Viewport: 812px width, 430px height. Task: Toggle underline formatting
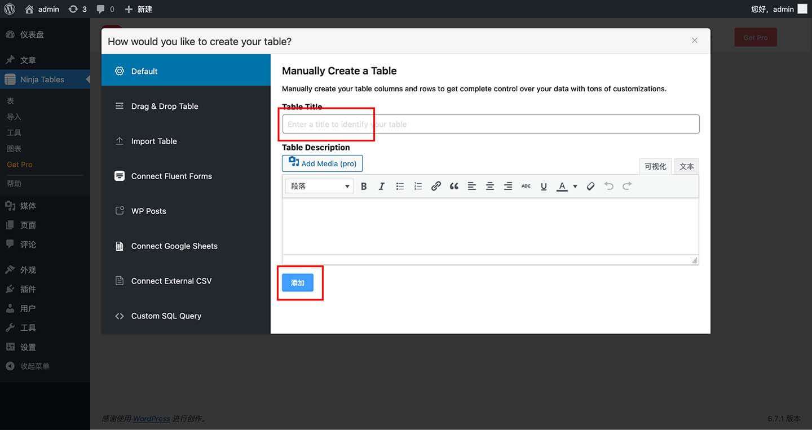(x=544, y=186)
